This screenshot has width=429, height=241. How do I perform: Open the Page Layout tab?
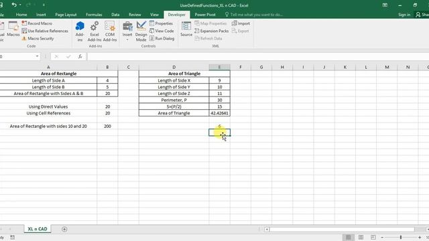[66, 15]
